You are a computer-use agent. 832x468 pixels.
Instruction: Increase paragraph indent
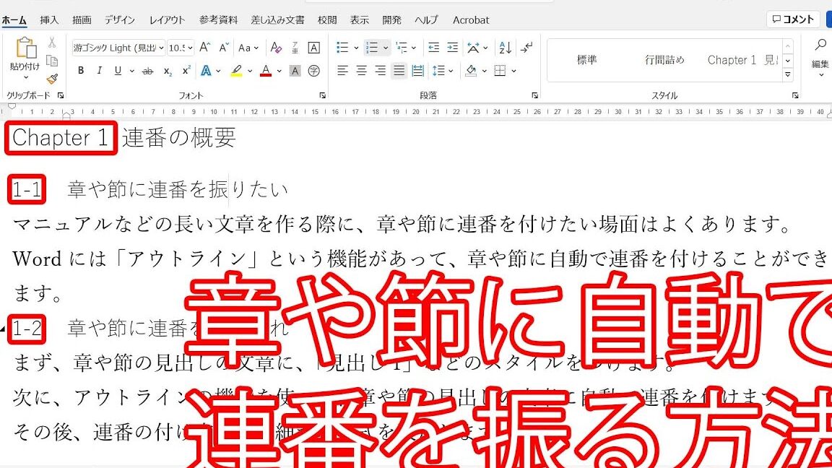(453, 48)
